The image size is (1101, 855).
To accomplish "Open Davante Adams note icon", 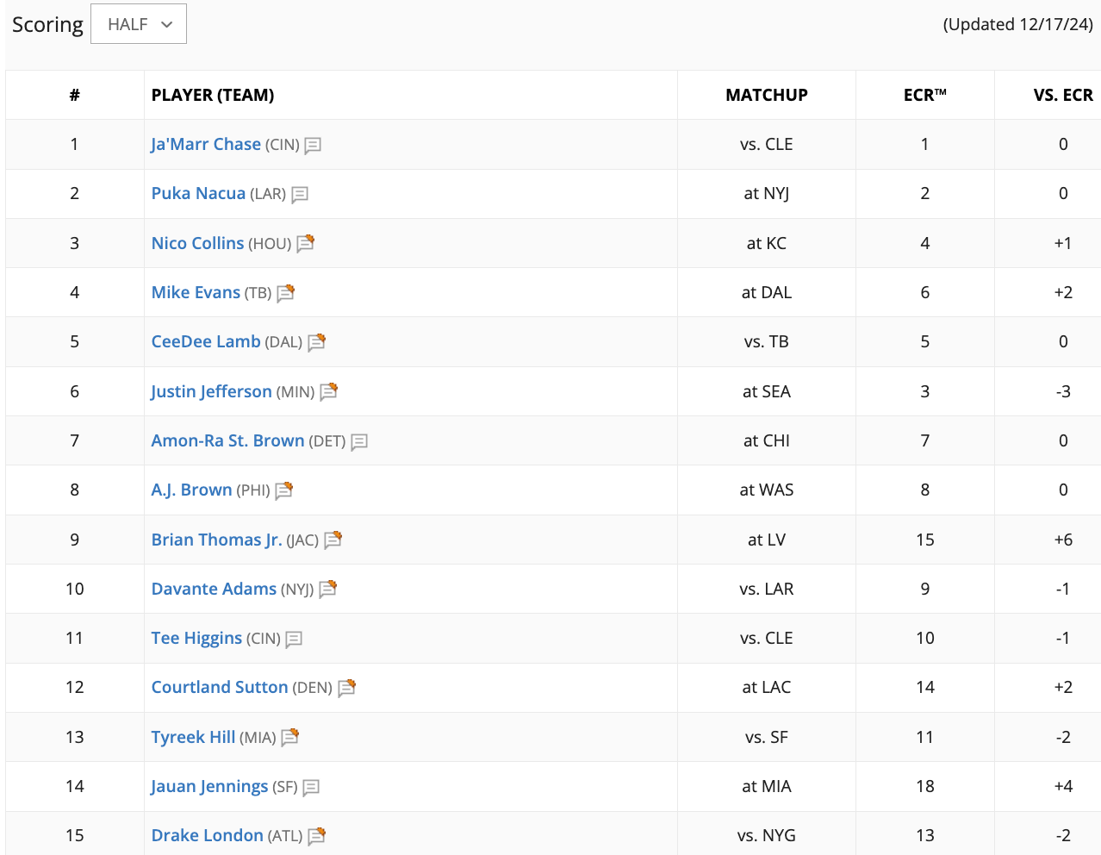I will pyautogui.click(x=327, y=590).
